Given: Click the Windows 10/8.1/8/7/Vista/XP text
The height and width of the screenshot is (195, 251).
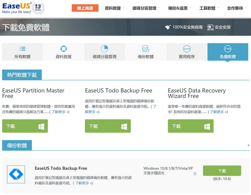Looking at the screenshot, I should click(x=168, y=168).
